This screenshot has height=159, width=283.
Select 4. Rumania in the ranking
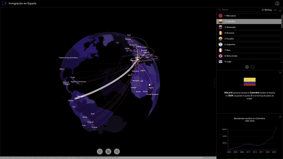pos(249,33)
